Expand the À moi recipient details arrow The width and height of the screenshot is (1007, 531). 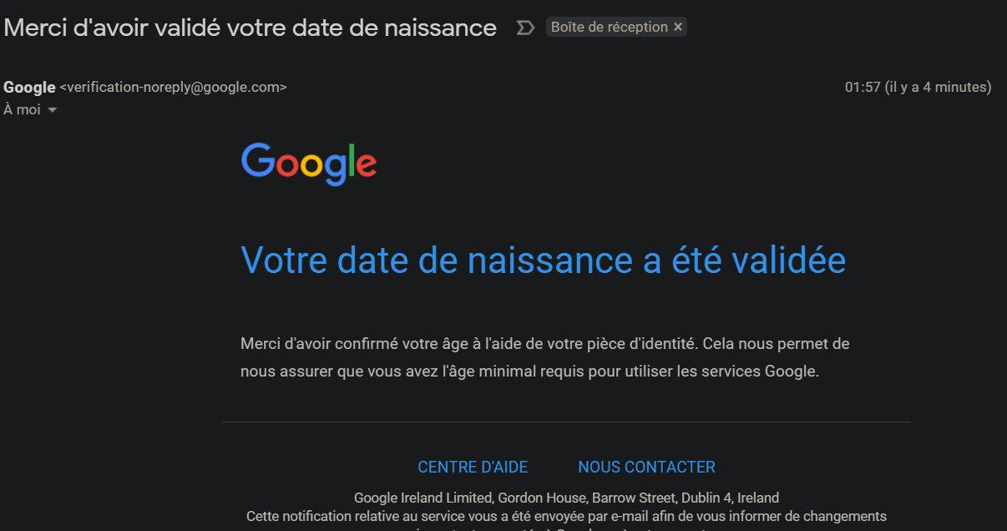[52, 110]
